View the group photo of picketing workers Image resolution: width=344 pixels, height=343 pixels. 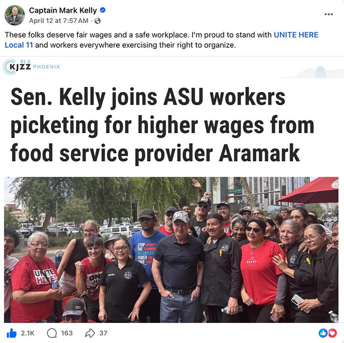coord(171,250)
